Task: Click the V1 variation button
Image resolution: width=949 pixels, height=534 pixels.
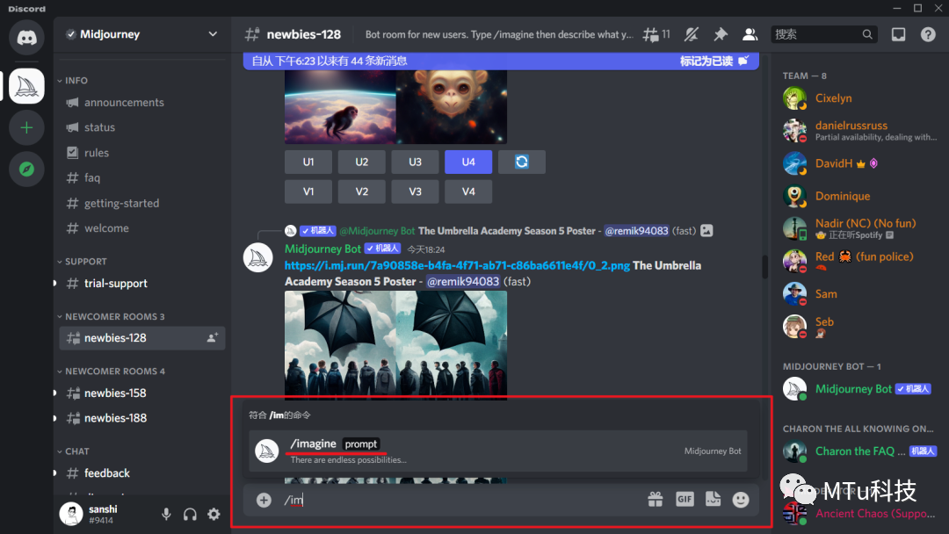Action: (308, 191)
